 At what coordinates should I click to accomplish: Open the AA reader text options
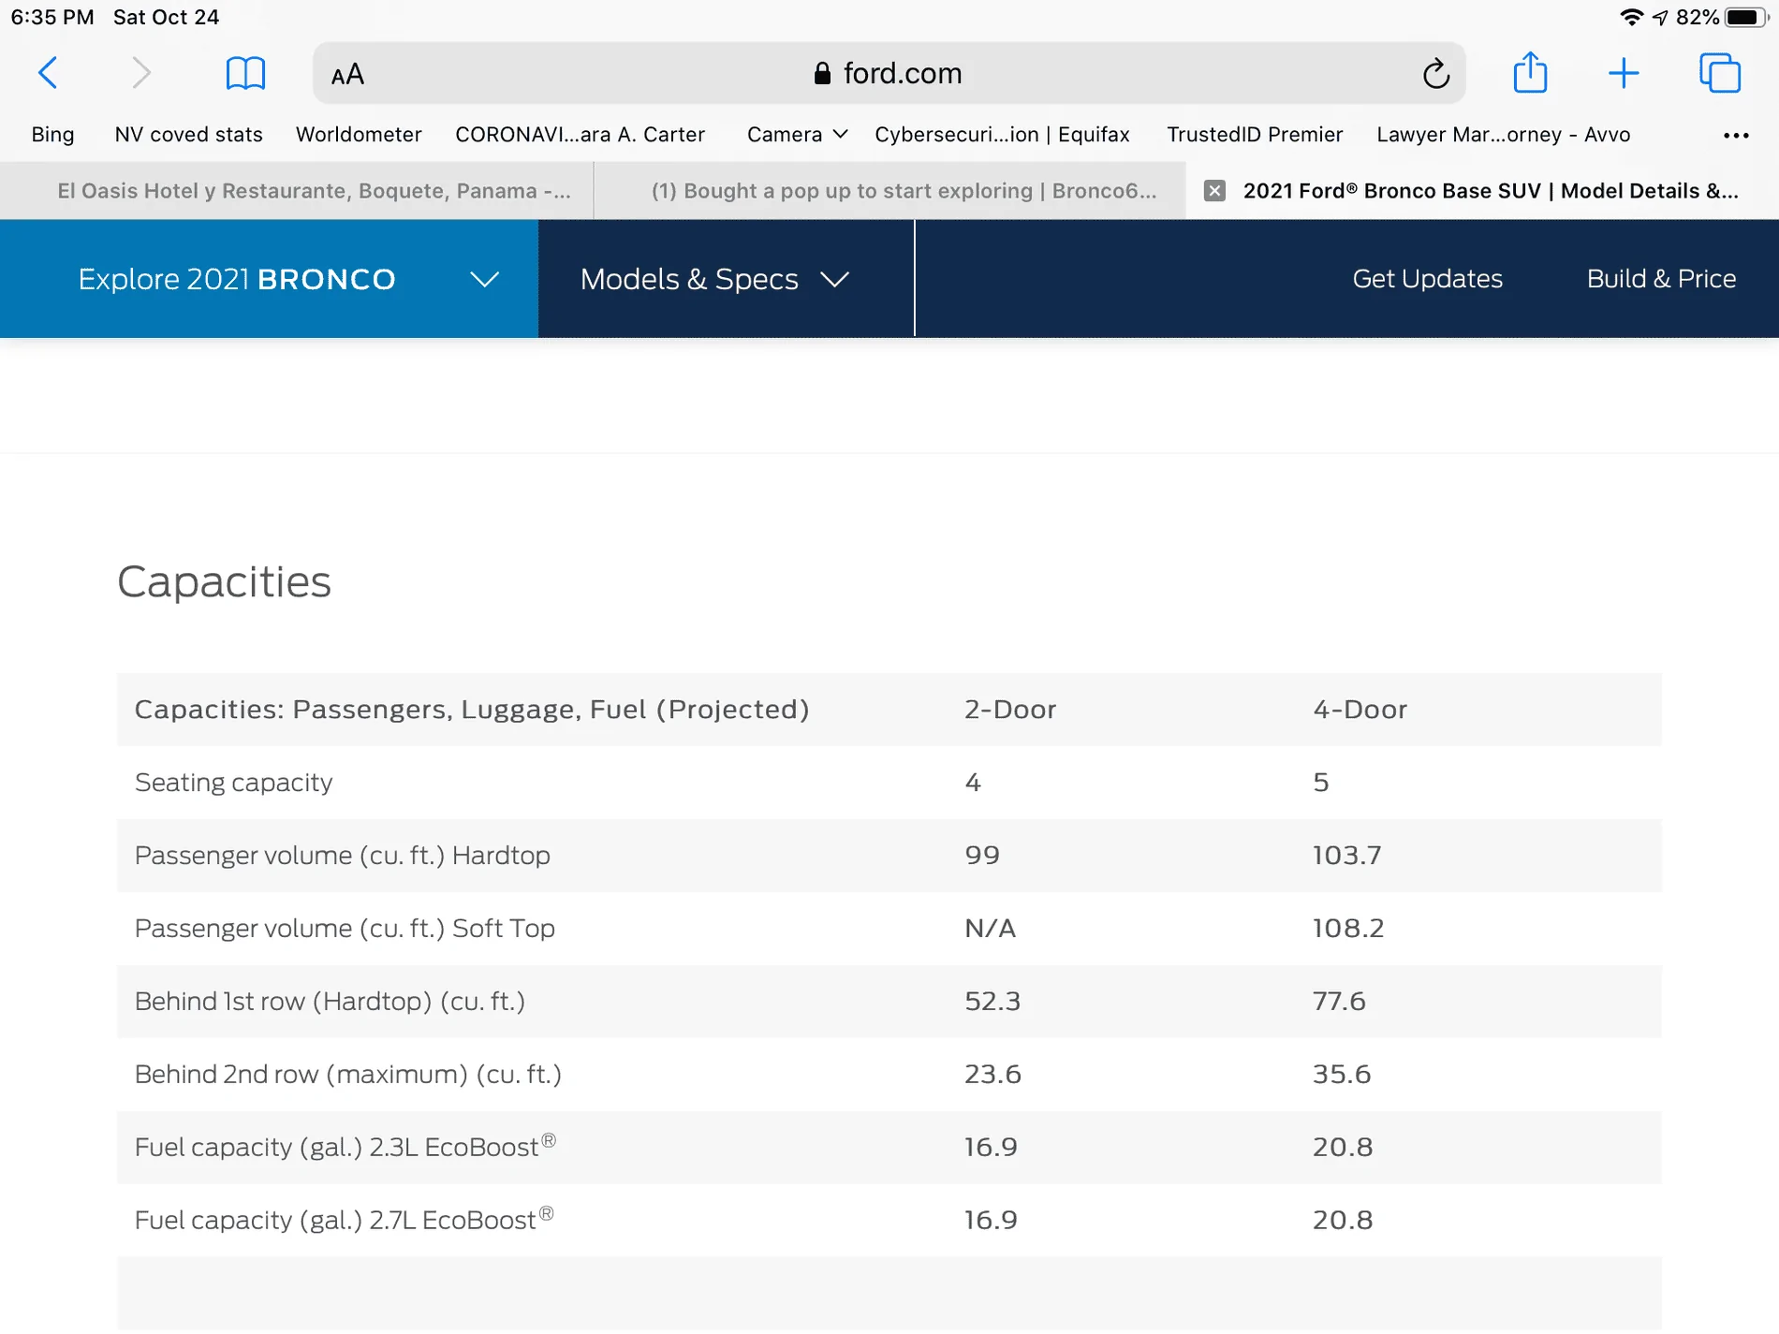[347, 74]
